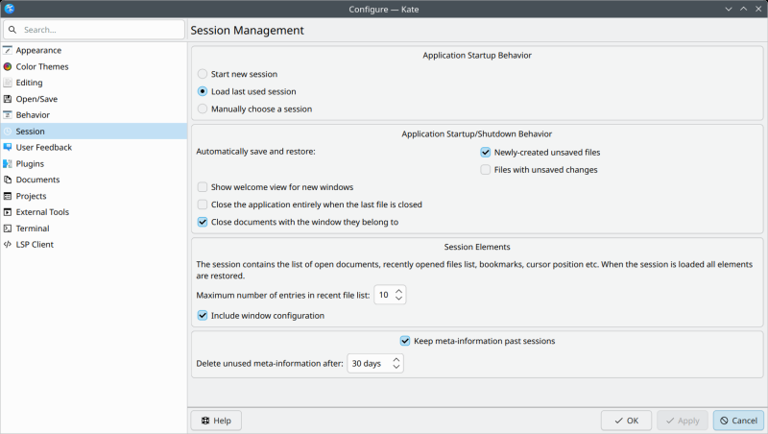Viewport: 768px width, 434px height.
Task: Focus the settings Search field
Action: point(94,30)
